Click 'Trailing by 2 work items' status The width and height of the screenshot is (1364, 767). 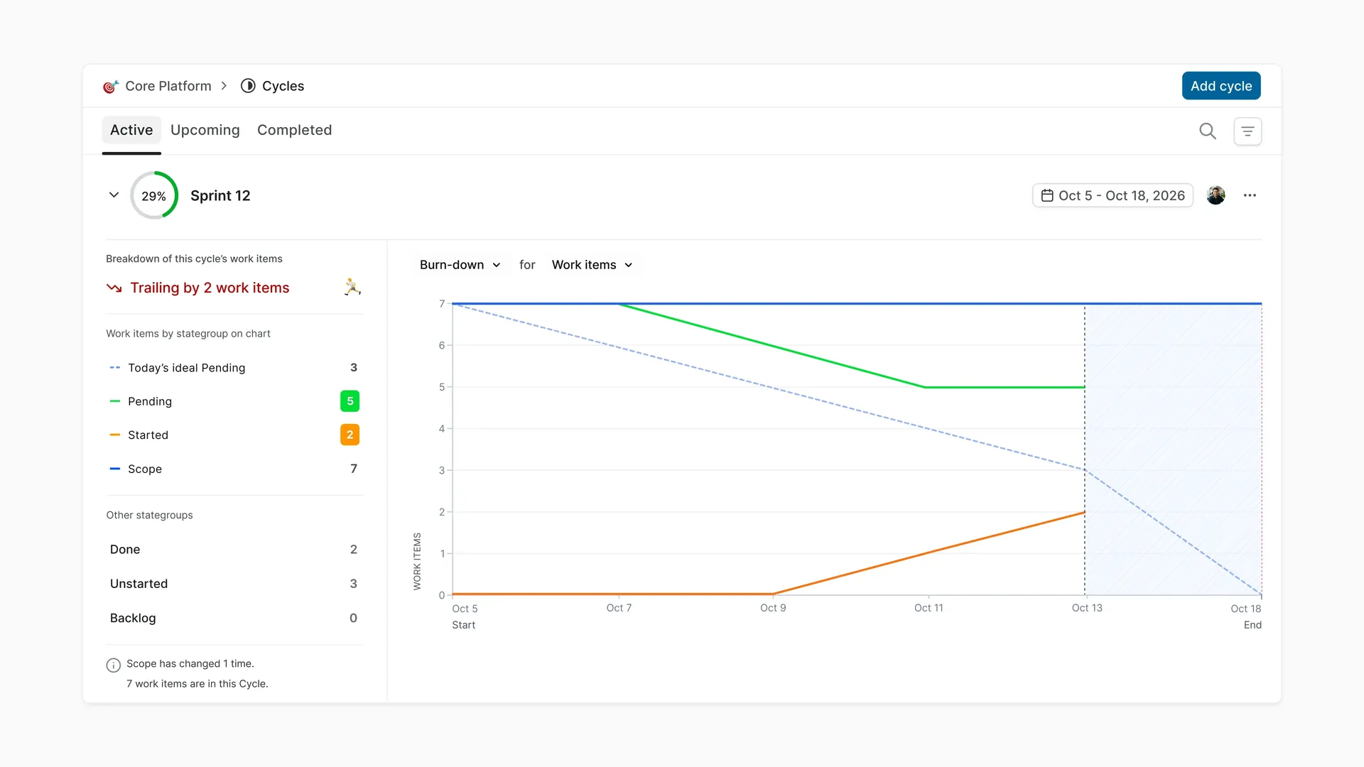coord(210,288)
